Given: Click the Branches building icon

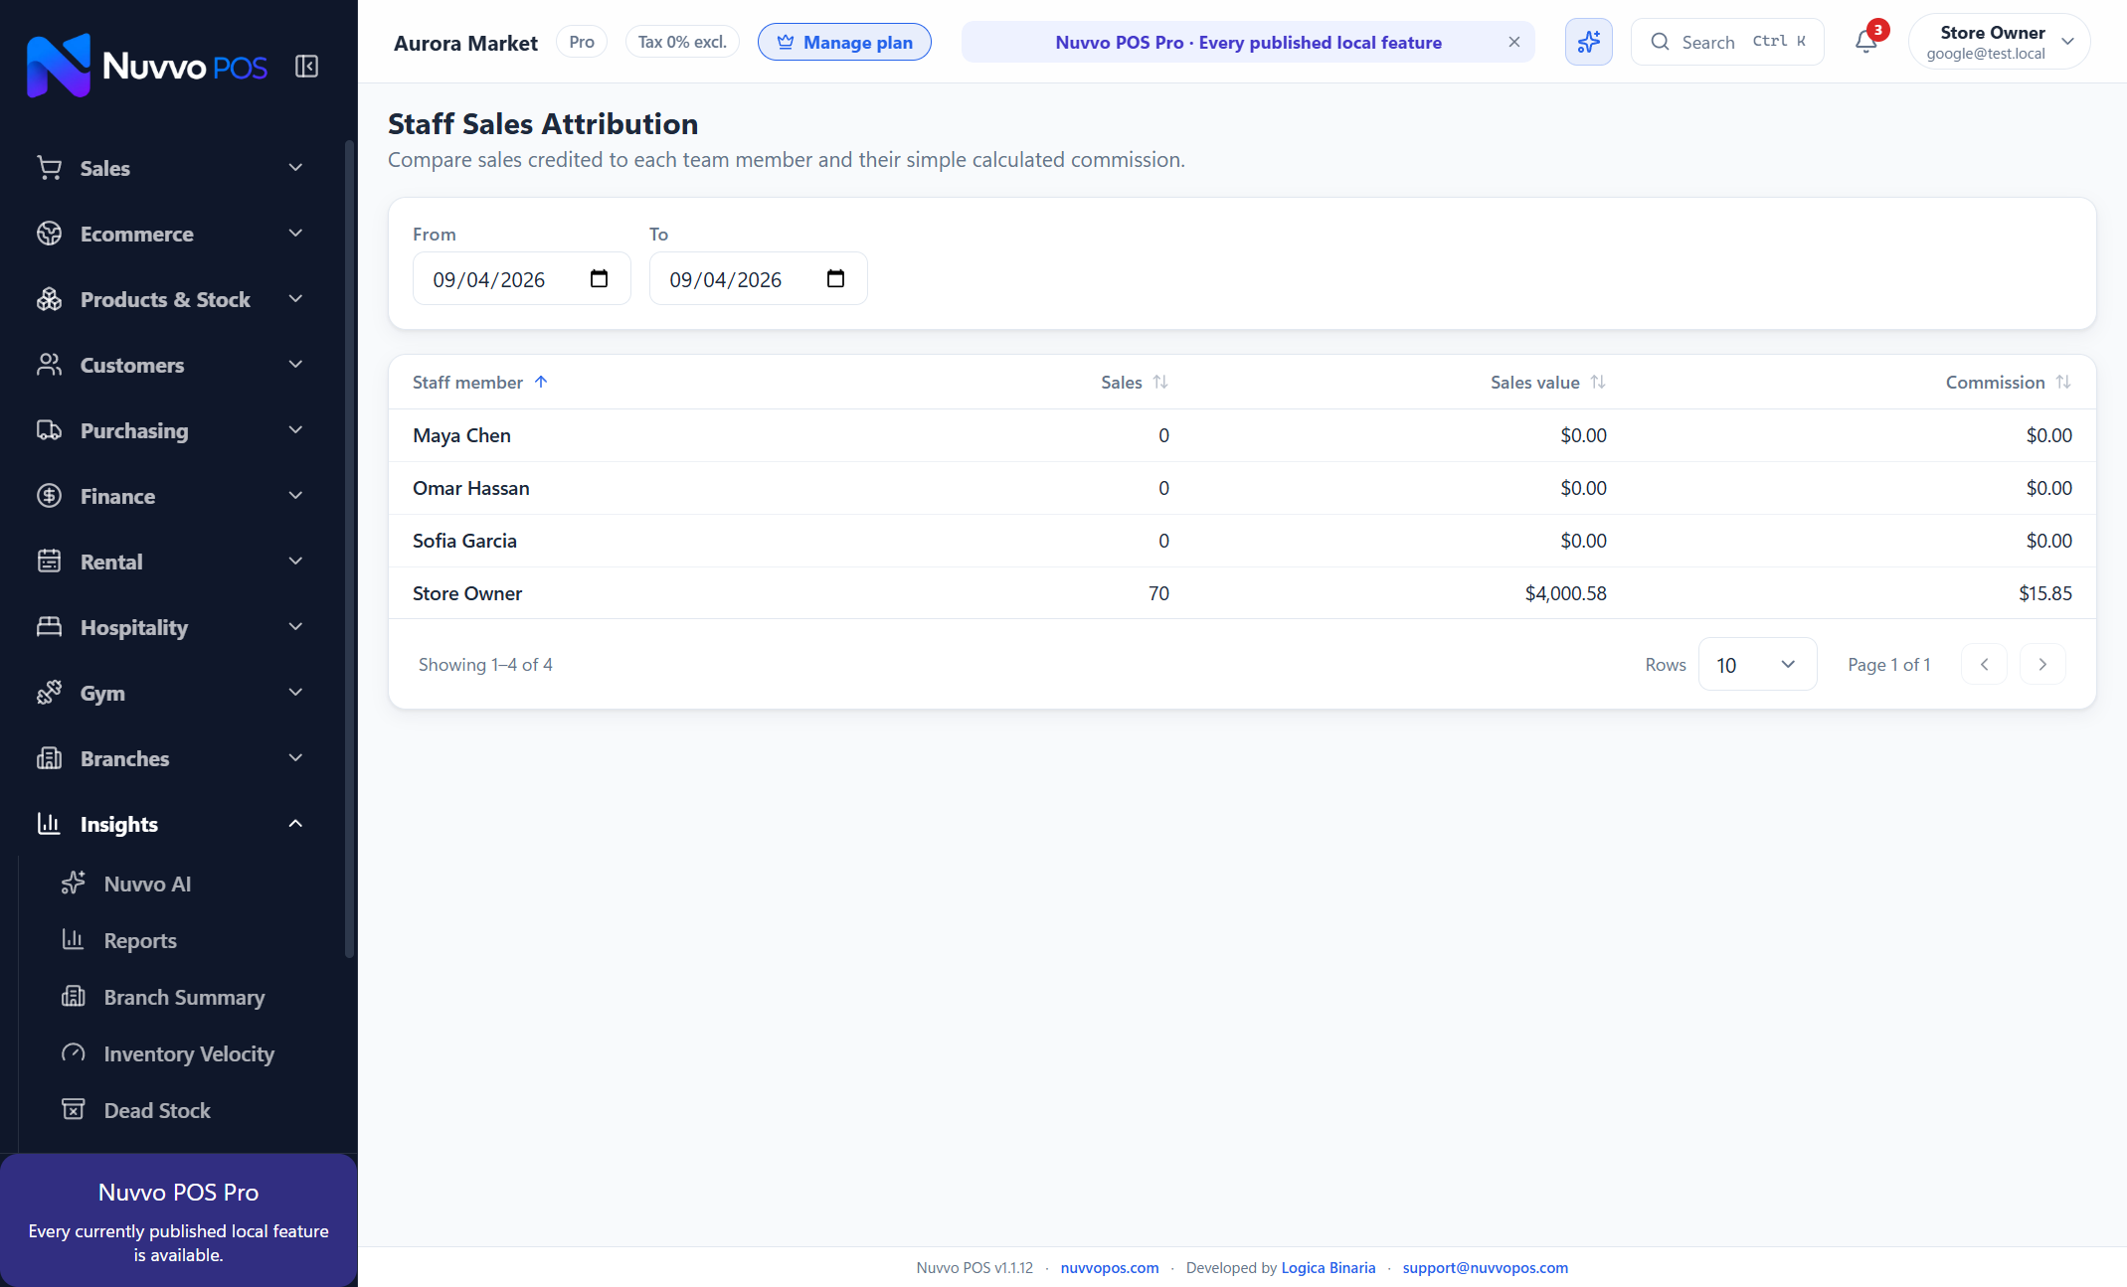Looking at the screenshot, I should pos(49,758).
